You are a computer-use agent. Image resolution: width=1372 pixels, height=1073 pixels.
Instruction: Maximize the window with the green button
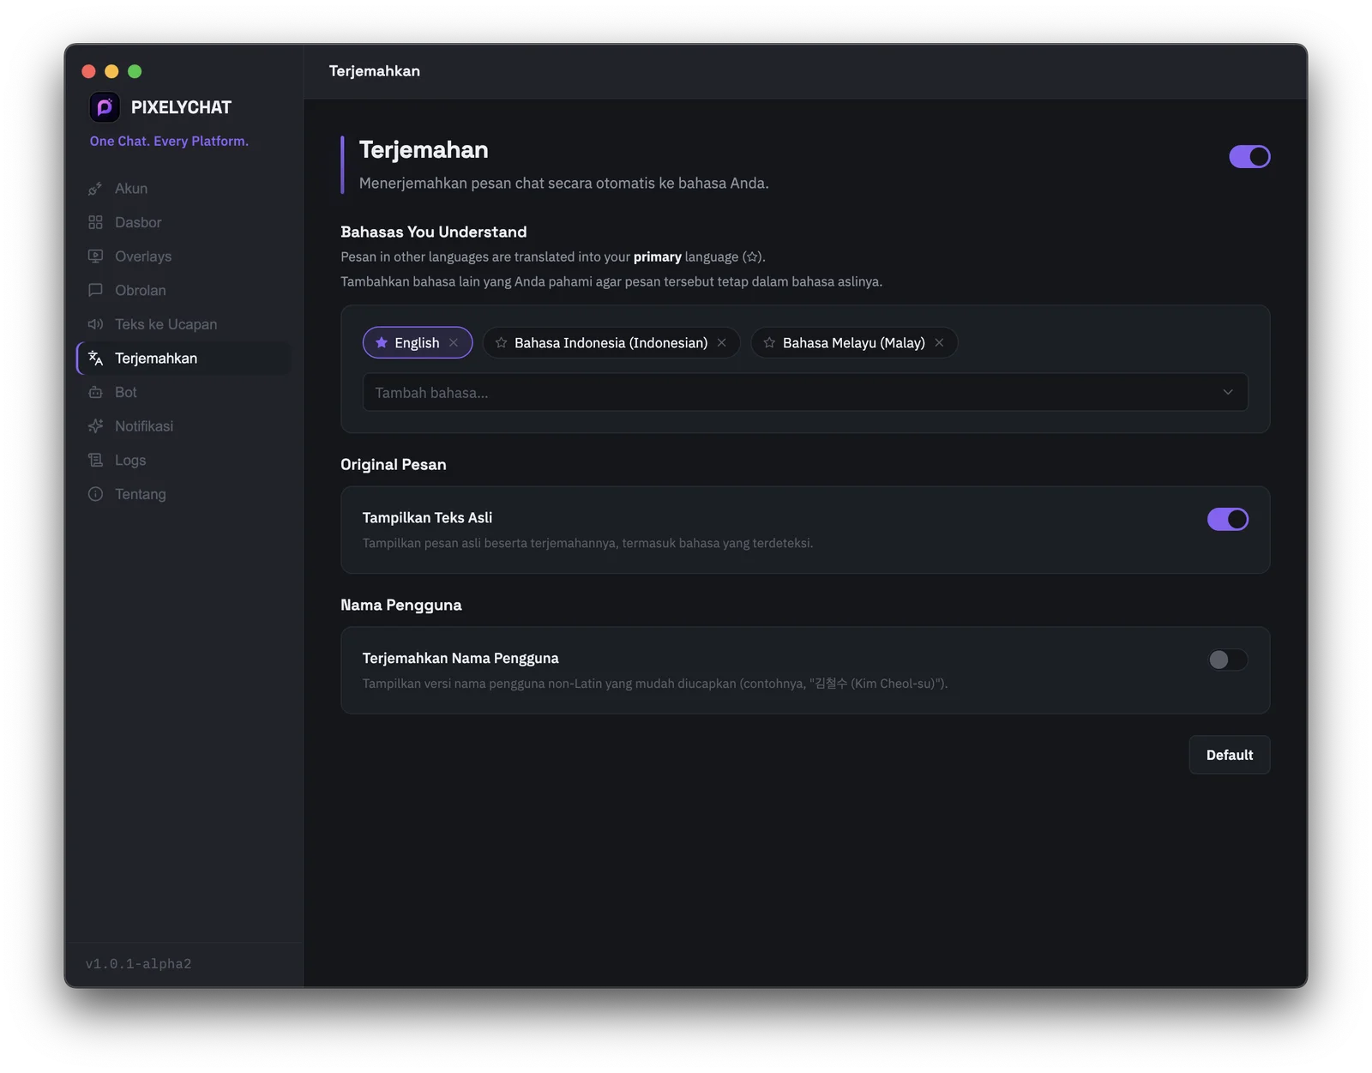point(135,71)
